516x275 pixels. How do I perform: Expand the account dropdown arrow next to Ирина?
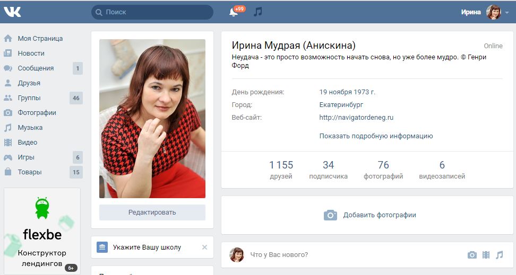click(507, 13)
